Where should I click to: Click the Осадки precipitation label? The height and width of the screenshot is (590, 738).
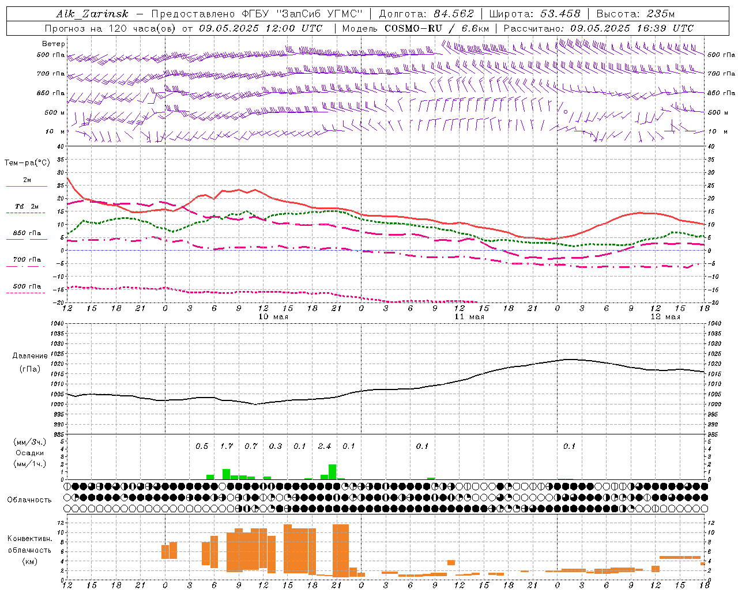coord(30,453)
